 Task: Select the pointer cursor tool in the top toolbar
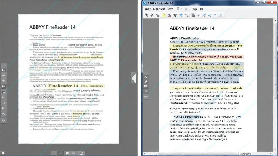coord(146,15)
